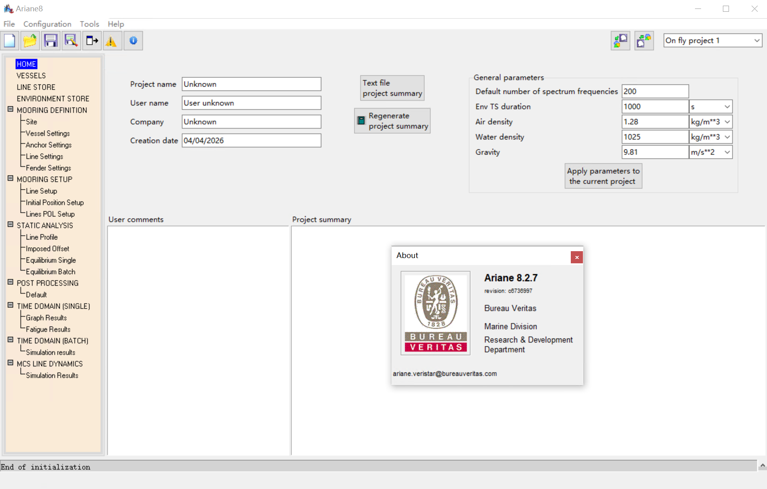767x489 pixels.
Task: Open Fatigue Results in the tree
Action: click(x=48, y=329)
